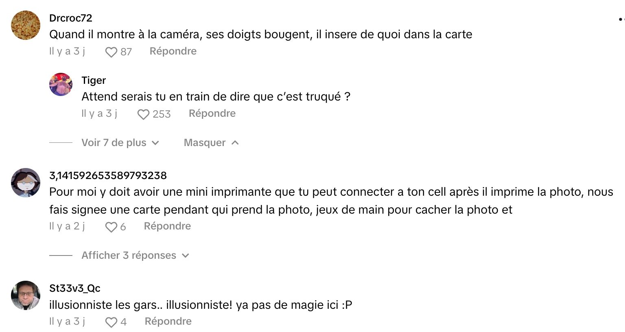Viewport: 625px width, 332px height.
Task: Open the 3,141592653589793238 username link
Action: (x=108, y=176)
